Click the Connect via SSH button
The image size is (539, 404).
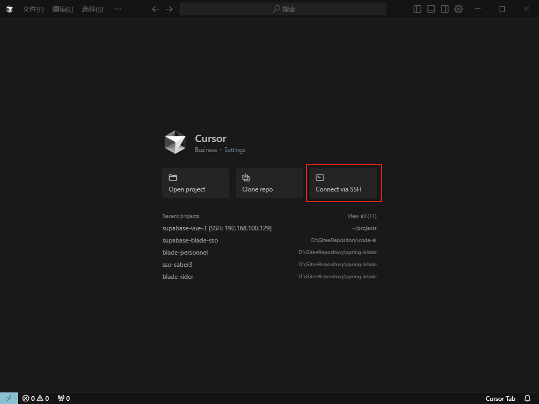pyautogui.click(x=343, y=183)
